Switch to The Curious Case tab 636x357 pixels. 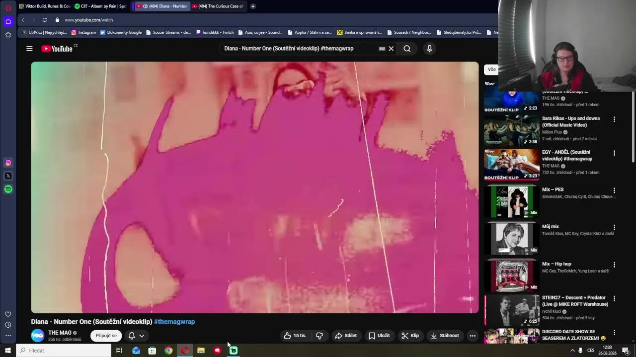(218, 6)
